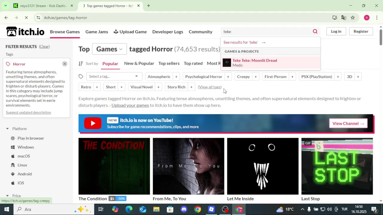Open the Browse Games menu
Screen dimensions: 383x215
65,32
